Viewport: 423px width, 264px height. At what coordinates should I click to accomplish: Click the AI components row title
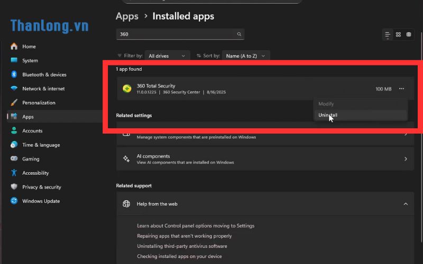point(153,156)
